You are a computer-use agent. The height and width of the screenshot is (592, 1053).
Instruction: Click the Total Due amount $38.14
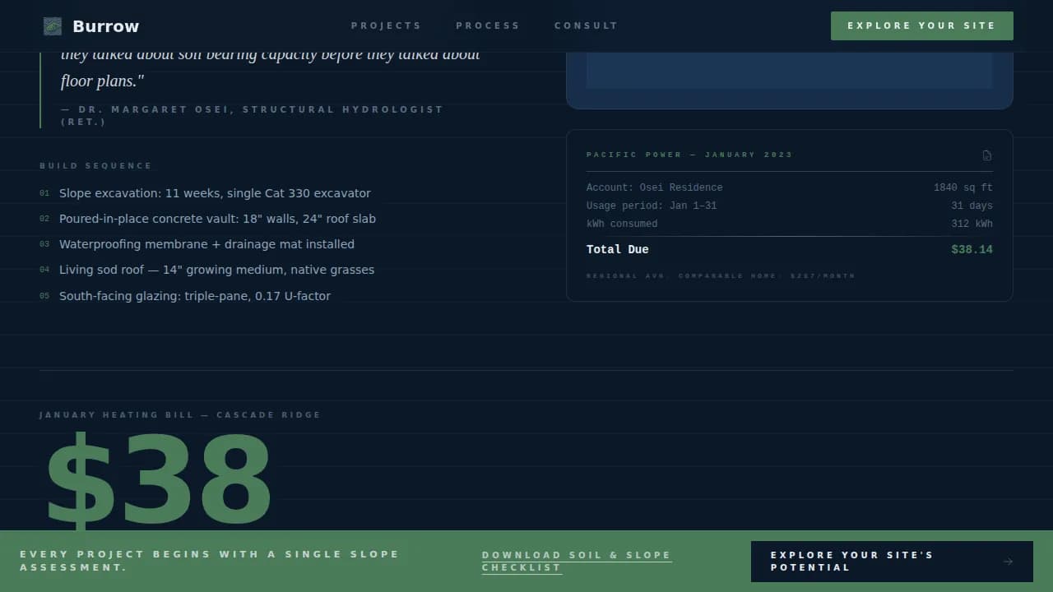pos(972,249)
